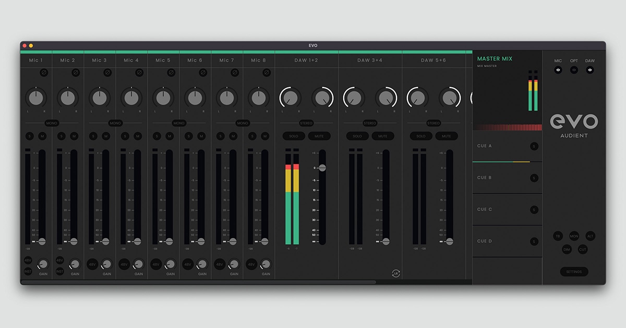This screenshot has width=626, height=328.
Task: Activate the TB talkback button
Action: tap(558, 236)
